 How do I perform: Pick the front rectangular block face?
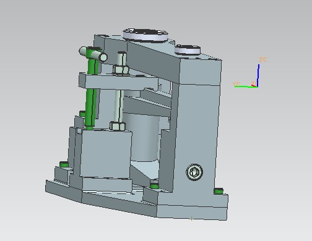coord(106,153)
